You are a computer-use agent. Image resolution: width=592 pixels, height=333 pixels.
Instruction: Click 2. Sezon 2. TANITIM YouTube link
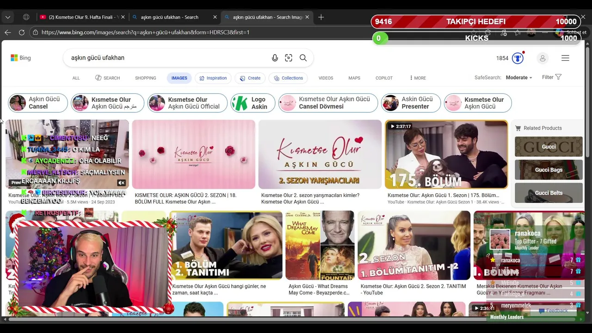[413, 290]
